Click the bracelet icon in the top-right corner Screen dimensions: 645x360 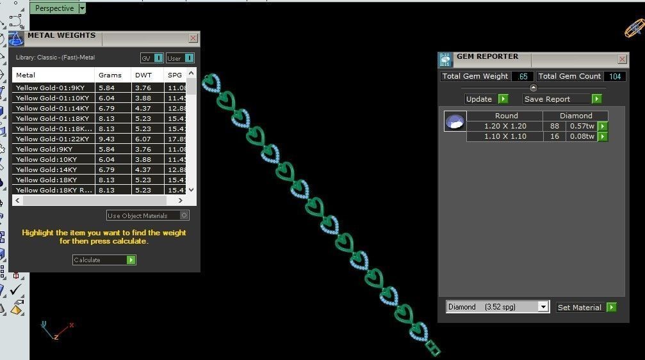(x=635, y=29)
